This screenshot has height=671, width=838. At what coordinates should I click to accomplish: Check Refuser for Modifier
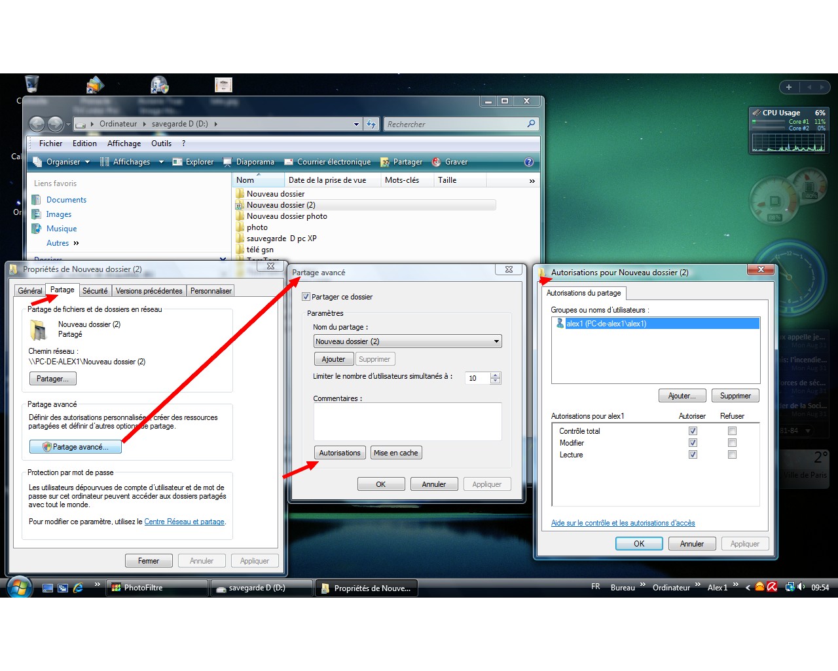coord(732,443)
